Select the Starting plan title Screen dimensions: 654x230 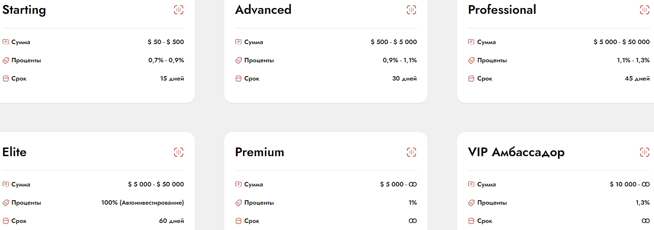pyautogui.click(x=24, y=10)
